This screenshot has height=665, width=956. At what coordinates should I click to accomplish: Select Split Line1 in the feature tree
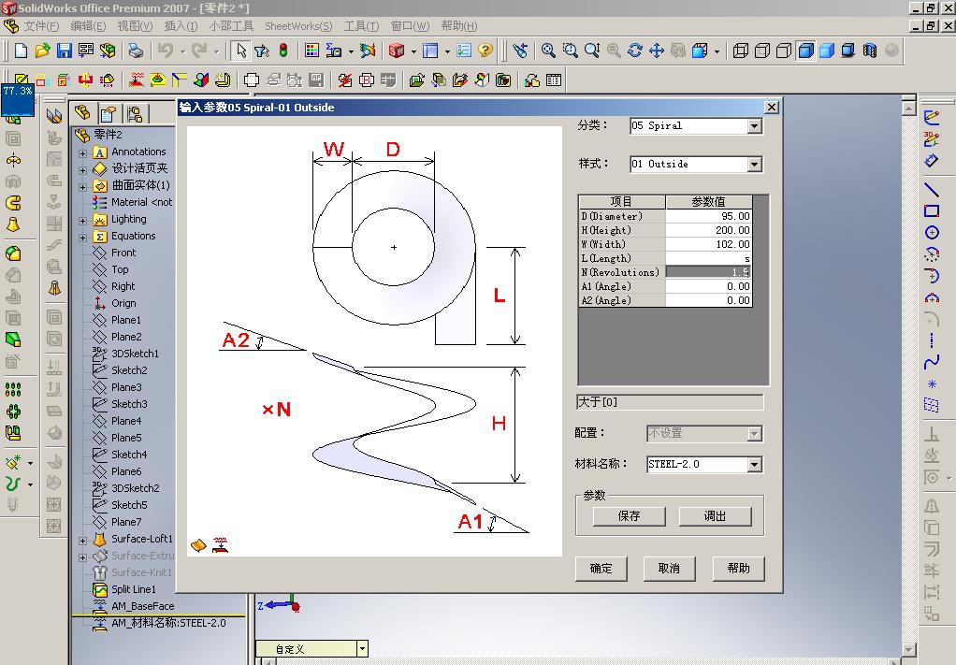point(134,589)
